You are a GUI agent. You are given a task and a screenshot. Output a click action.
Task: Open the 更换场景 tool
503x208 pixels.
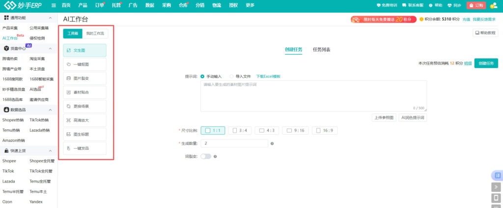tap(84, 106)
